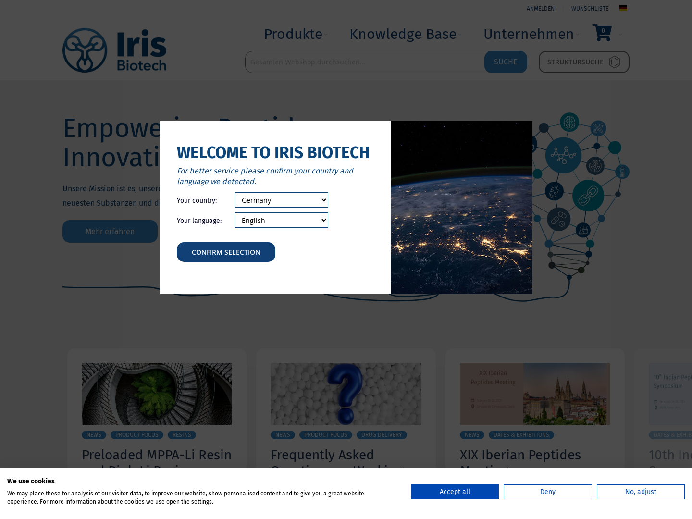Click Confirm Selection button
The height and width of the screenshot is (519, 692).
(226, 252)
